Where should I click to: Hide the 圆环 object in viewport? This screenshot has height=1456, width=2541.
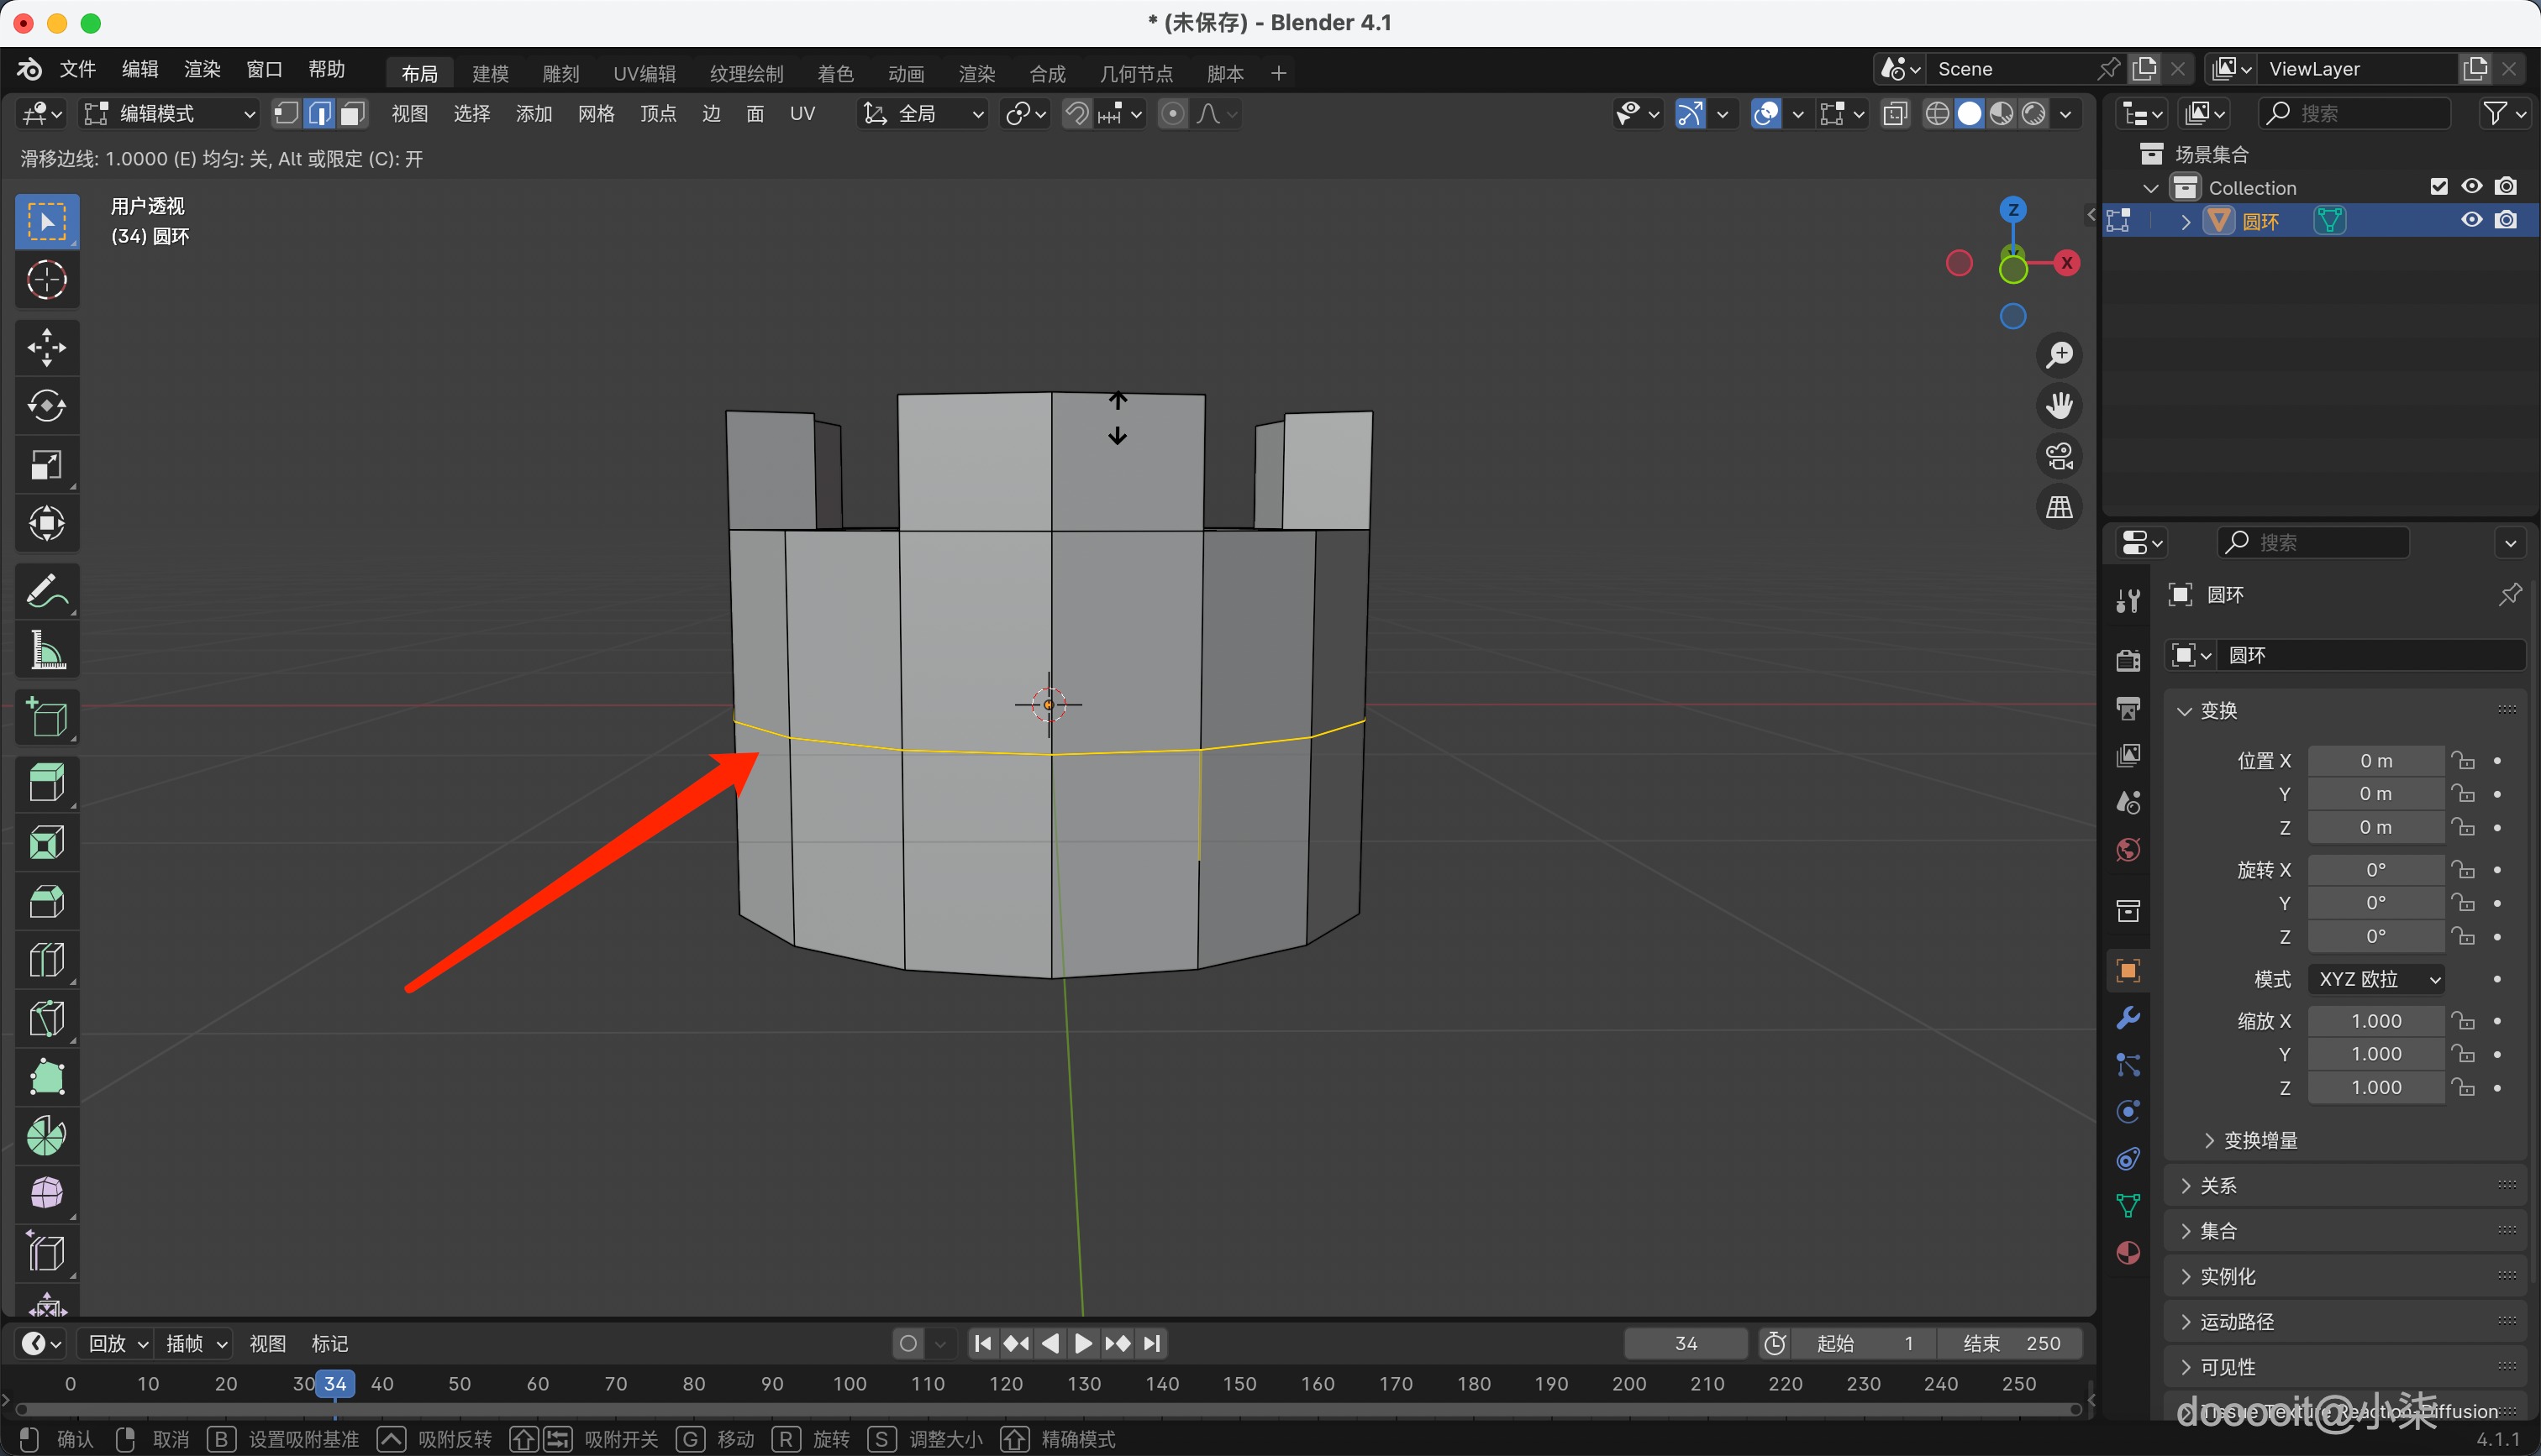tap(2472, 220)
